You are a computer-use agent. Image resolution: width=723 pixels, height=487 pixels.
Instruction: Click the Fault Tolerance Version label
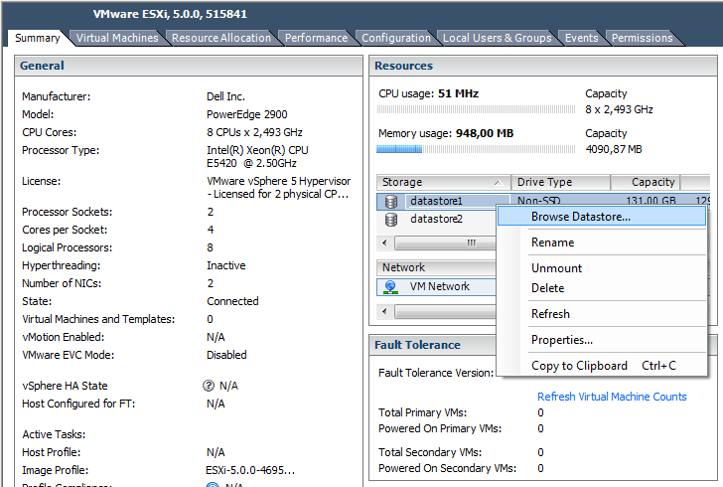pyautogui.click(x=436, y=373)
